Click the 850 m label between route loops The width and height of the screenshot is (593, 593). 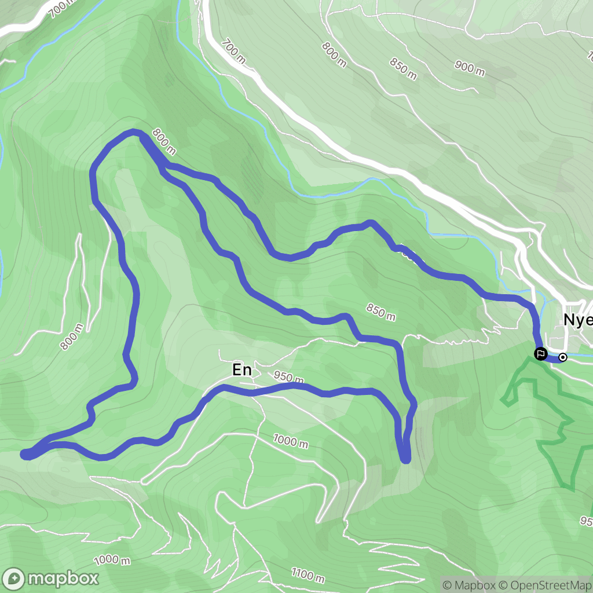point(381,312)
